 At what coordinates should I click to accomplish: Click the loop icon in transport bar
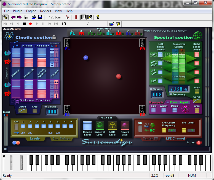pos(64,24)
